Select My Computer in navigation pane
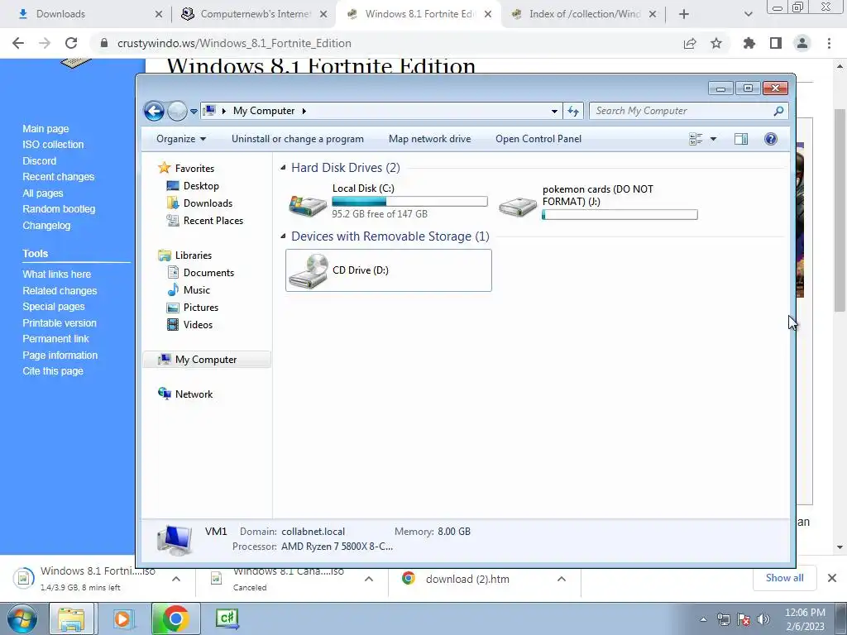The height and width of the screenshot is (635, 847). 206,360
